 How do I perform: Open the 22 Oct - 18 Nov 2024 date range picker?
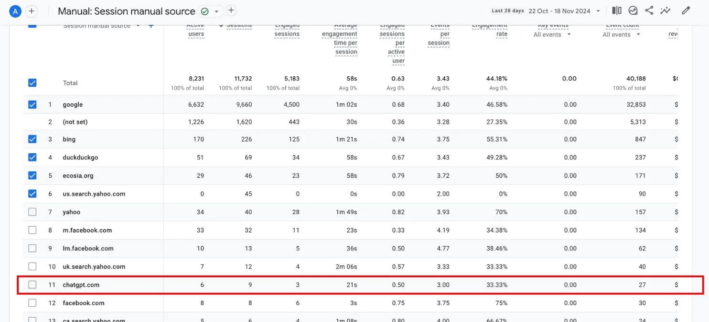(x=564, y=11)
